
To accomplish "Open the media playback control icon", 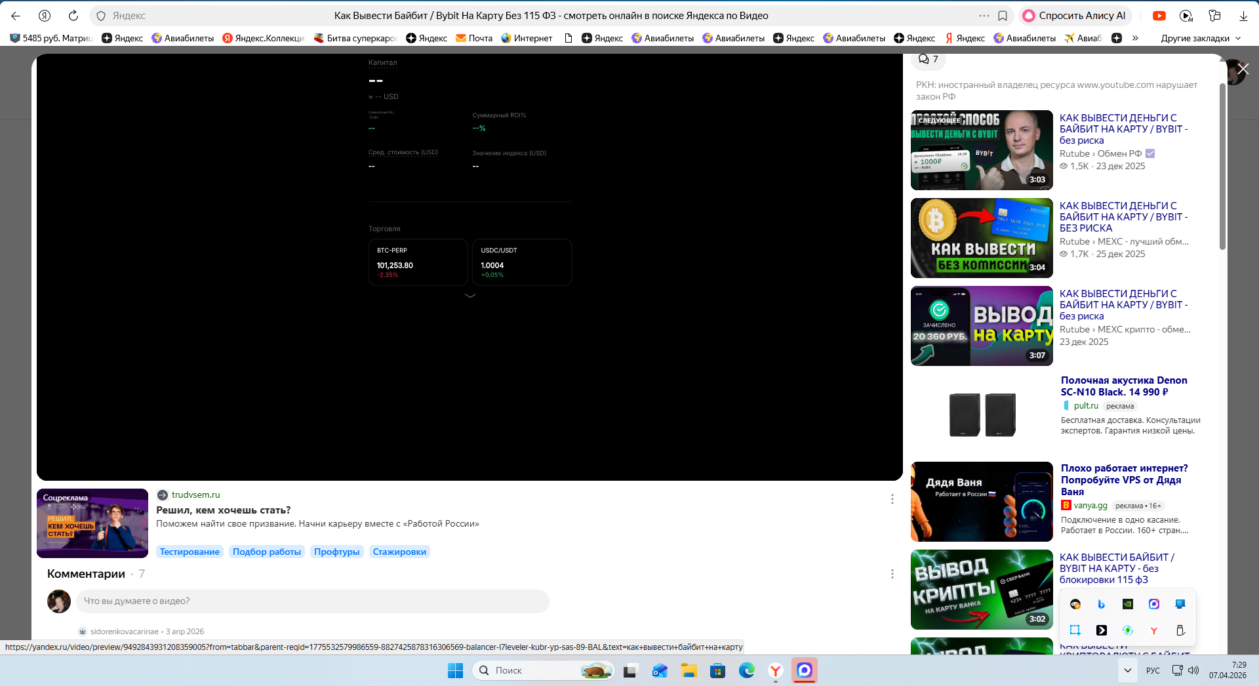I will click(1186, 16).
